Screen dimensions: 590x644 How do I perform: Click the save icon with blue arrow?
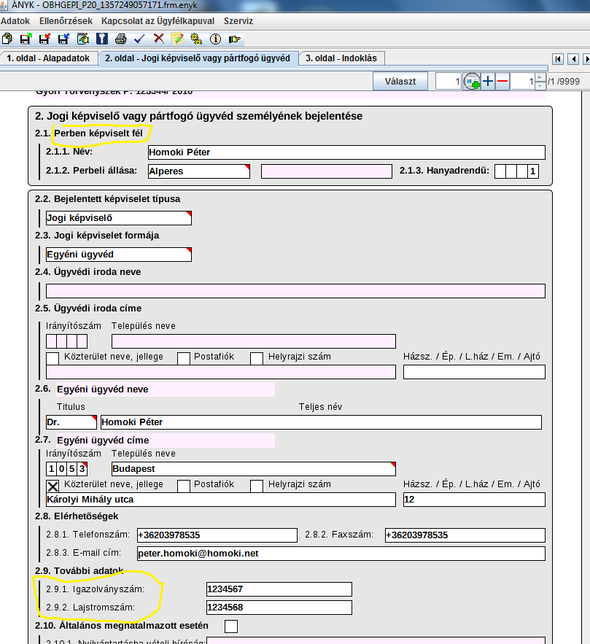[63, 39]
